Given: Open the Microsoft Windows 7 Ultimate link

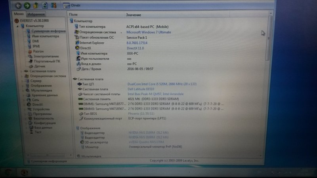Looking at the screenshot, I should 149,32.
